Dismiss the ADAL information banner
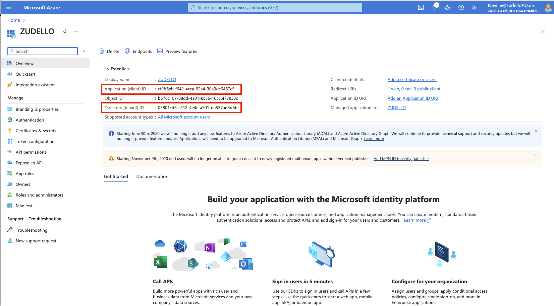Screen dimensions: 554x306 coord(536,131)
